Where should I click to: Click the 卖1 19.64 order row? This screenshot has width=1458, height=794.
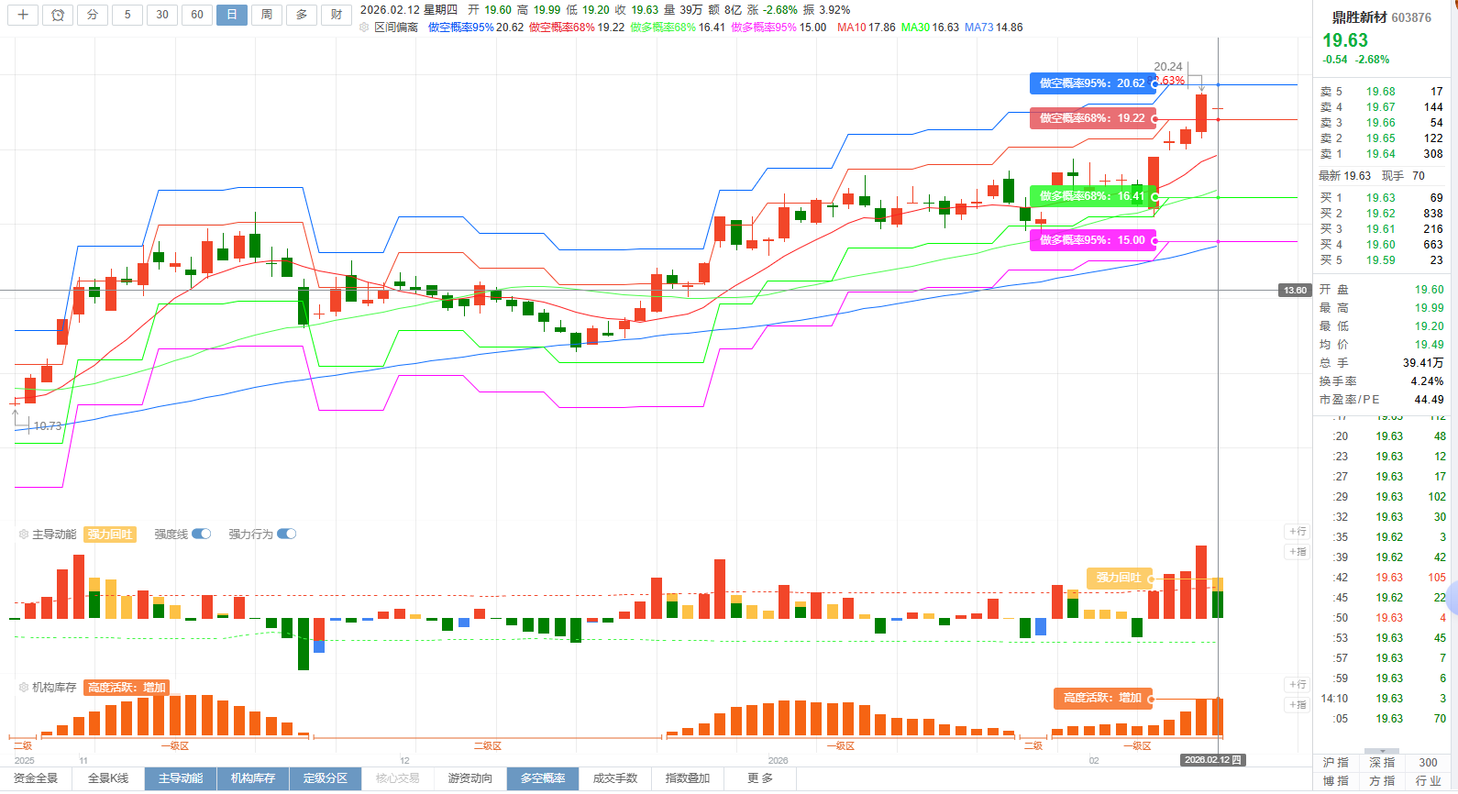[x=1381, y=154]
